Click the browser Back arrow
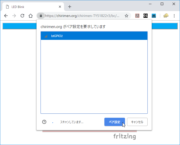This screenshot has height=145, width=180. click(6, 16)
